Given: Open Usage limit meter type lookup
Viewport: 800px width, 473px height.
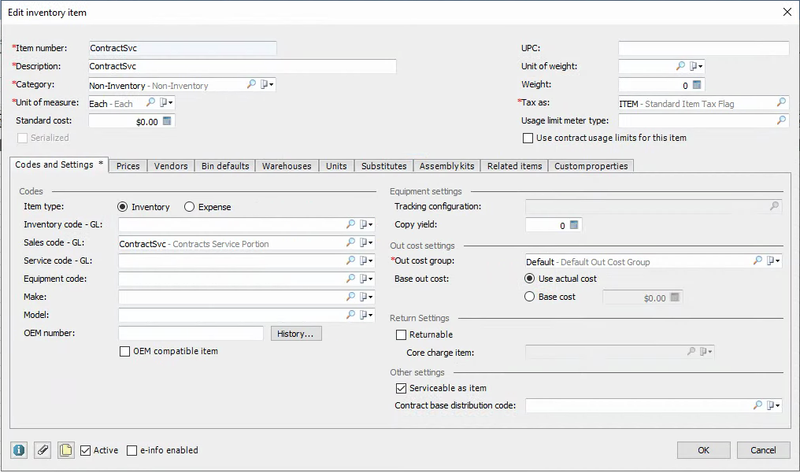Looking at the screenshot, I should tap(781, 120).
